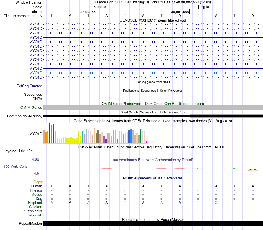Click the 30,887,550 position marker

[88, 12]
